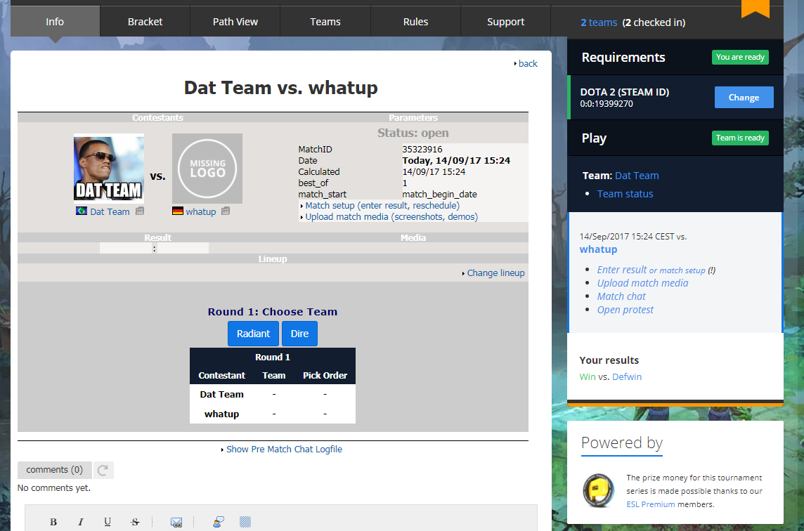Click the right result score field
804x531 pixels.
[x=183, y=248]
